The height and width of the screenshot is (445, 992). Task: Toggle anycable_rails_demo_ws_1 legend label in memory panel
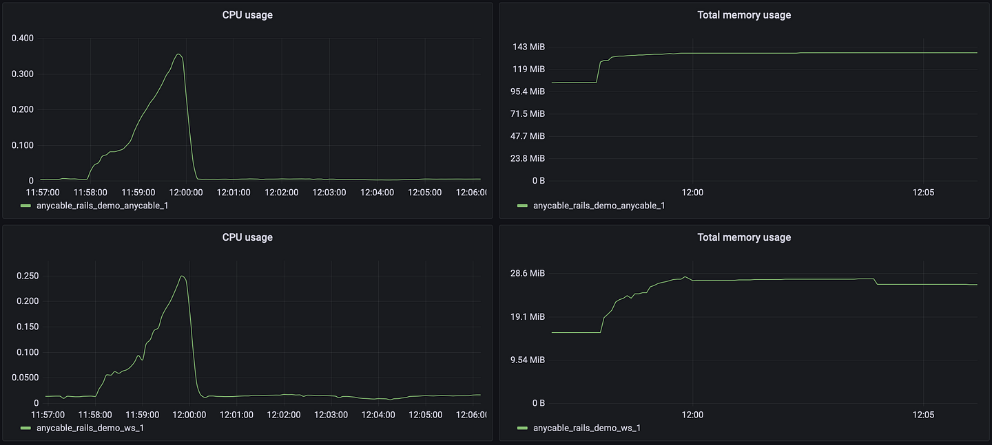pyautogui.click(x=587, y=428)
